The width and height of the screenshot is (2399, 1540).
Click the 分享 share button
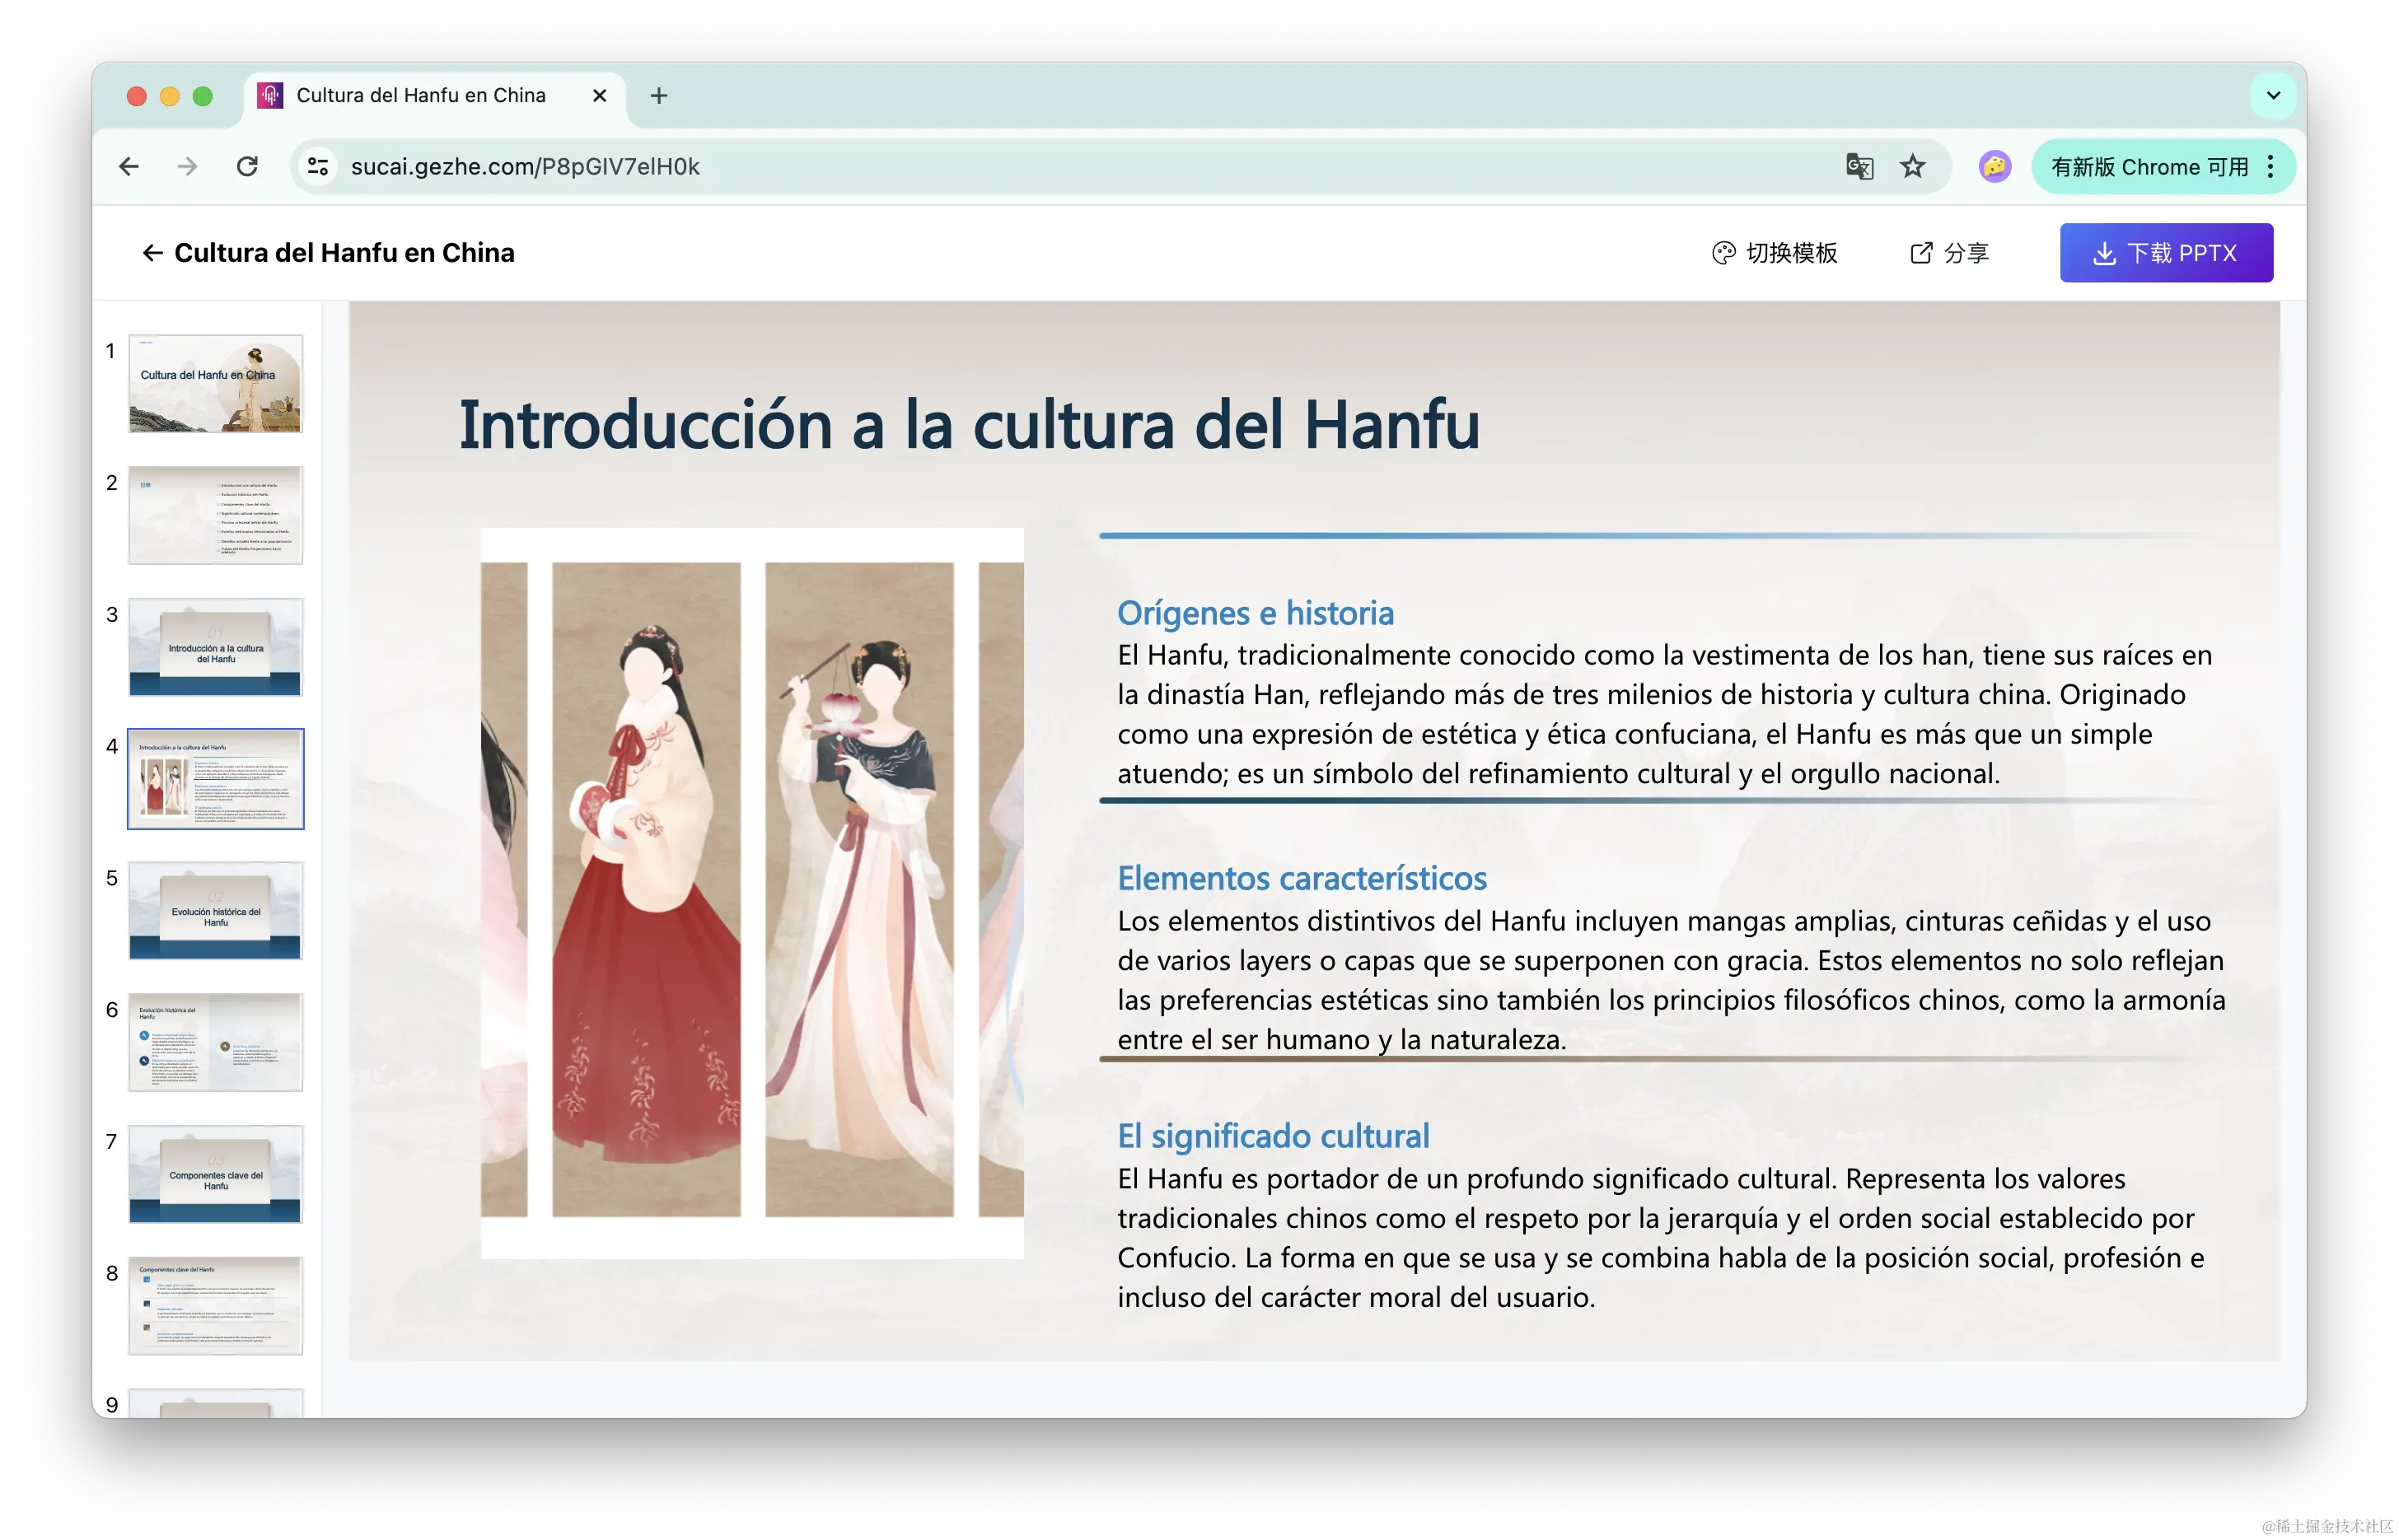coord(1949,253)
